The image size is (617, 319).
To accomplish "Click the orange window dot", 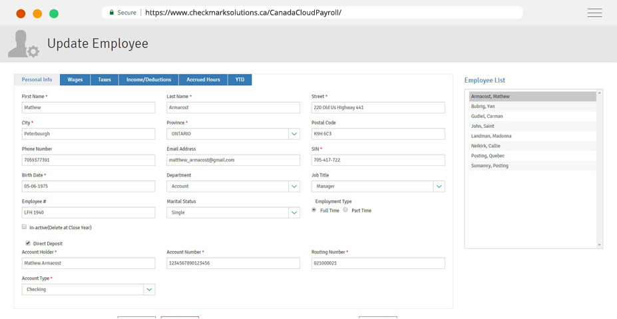I will tap(37, 13).
